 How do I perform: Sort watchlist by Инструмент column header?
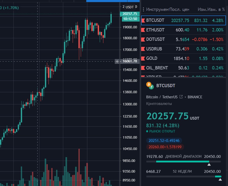157,9
